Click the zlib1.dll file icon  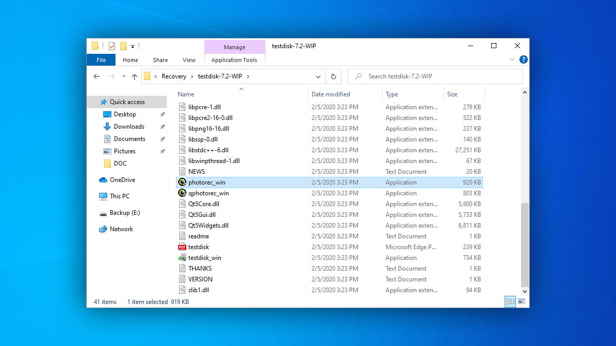[x=182, y=290]
